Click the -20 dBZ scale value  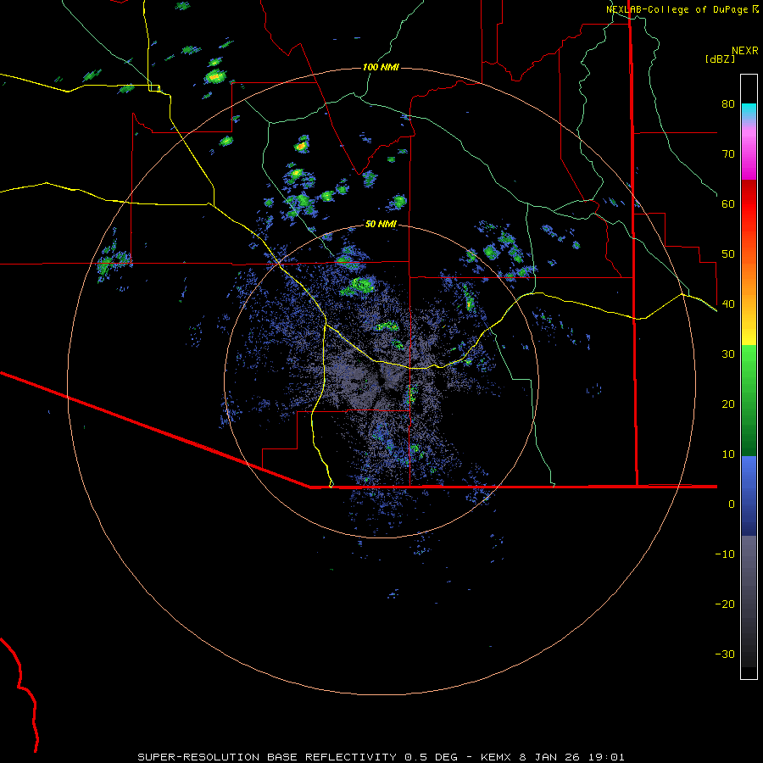(x=725, y=604)
